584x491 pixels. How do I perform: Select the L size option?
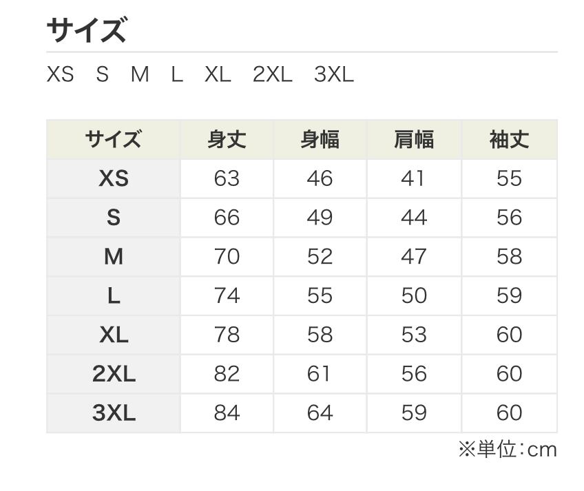177,74
